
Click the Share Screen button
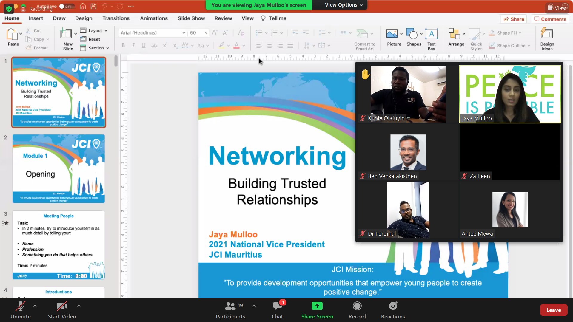317,306
